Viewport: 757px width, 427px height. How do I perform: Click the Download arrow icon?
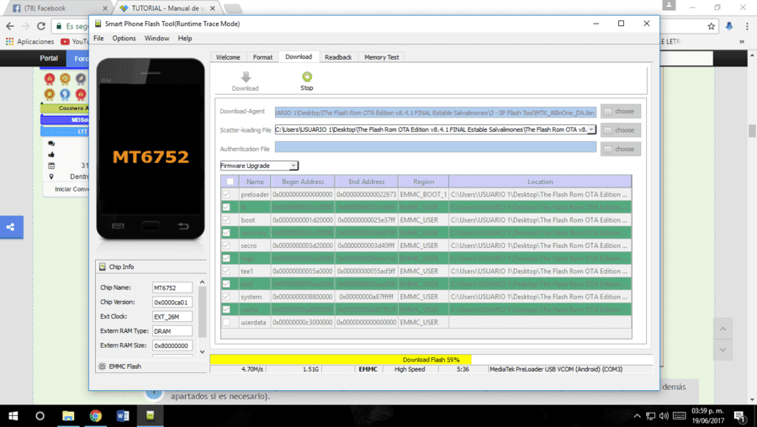pyautogui.click(x=246, y=76)
